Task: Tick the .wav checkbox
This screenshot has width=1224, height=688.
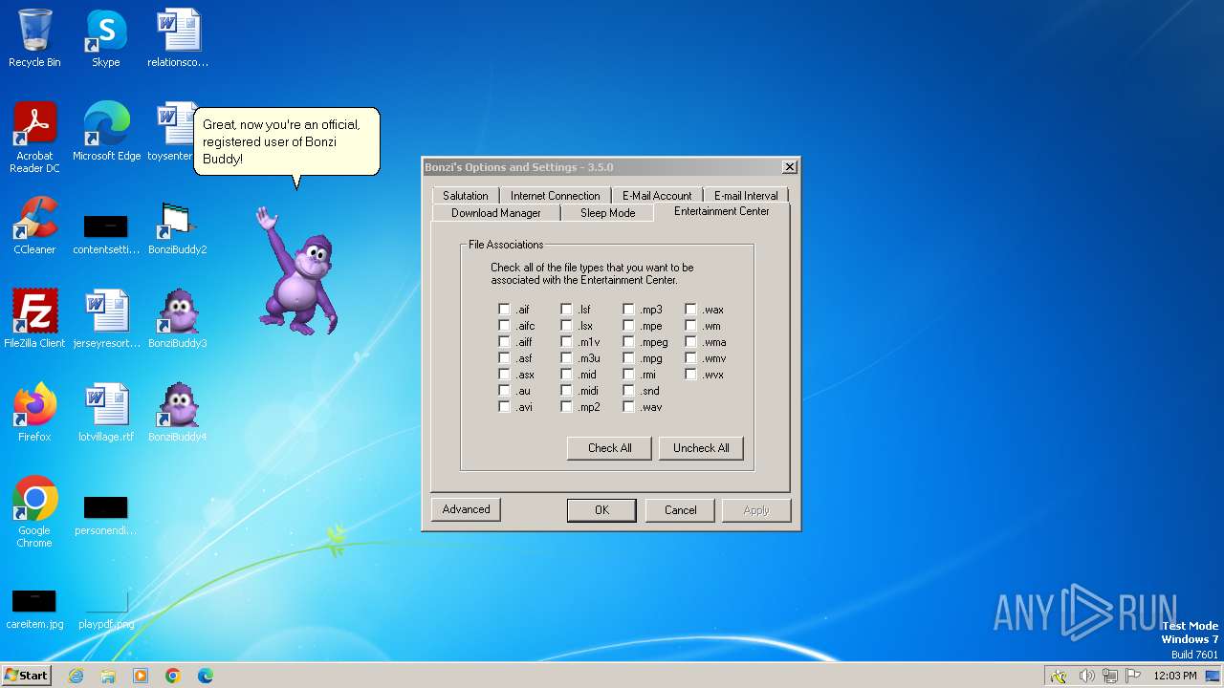Action: coord(628,407)
